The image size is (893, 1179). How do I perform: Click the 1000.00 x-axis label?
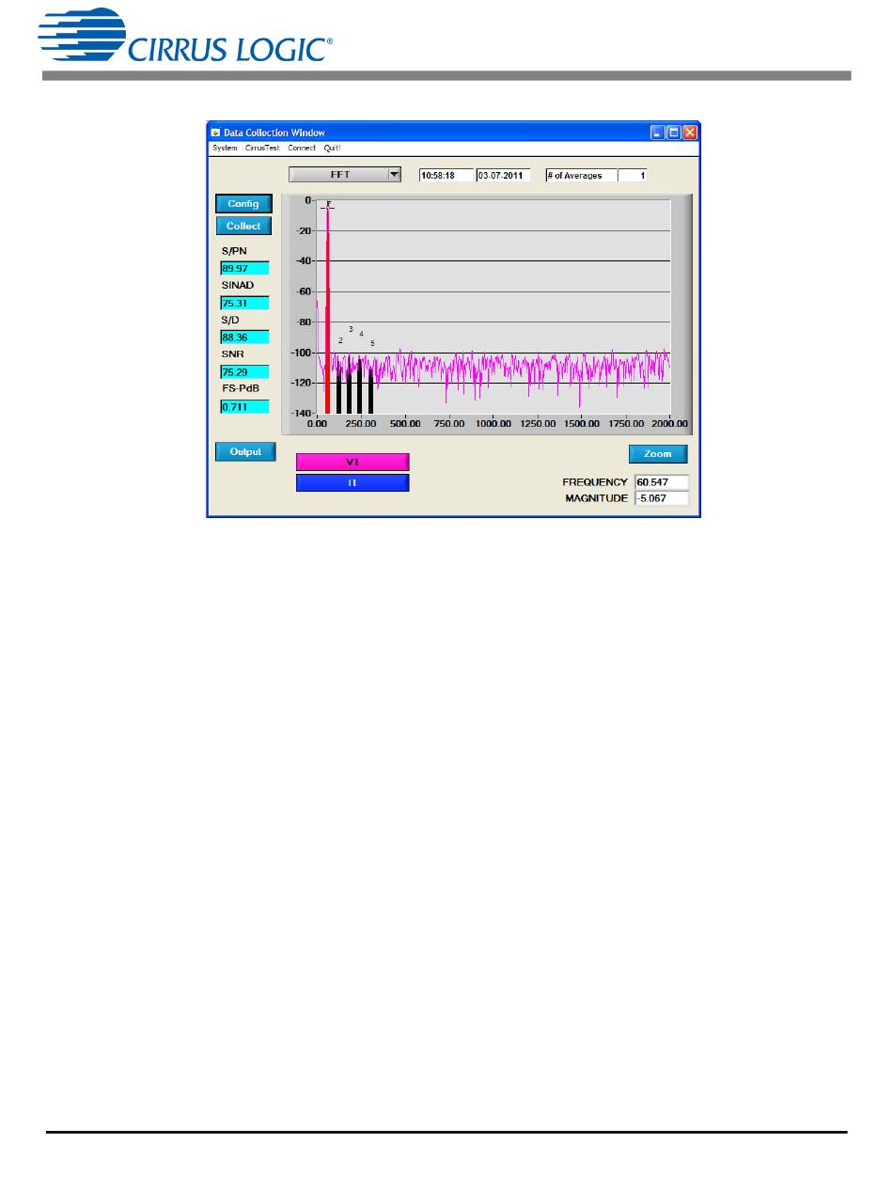pyautogui.click(x=493, y=424)
